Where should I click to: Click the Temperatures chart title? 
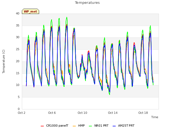(87, 3)
